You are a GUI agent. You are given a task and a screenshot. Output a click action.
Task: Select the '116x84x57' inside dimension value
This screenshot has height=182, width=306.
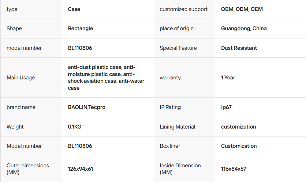233,169
